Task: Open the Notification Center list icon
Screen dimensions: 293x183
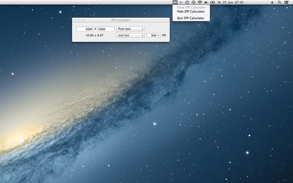Action: click(x=286, y=2)
